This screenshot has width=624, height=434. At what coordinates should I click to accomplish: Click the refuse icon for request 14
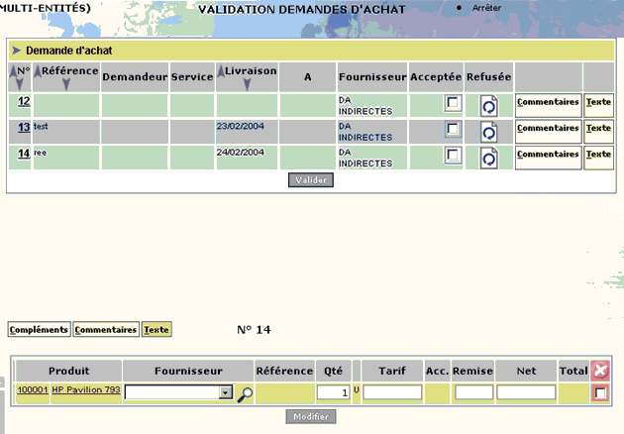click(x=488, y=159)
